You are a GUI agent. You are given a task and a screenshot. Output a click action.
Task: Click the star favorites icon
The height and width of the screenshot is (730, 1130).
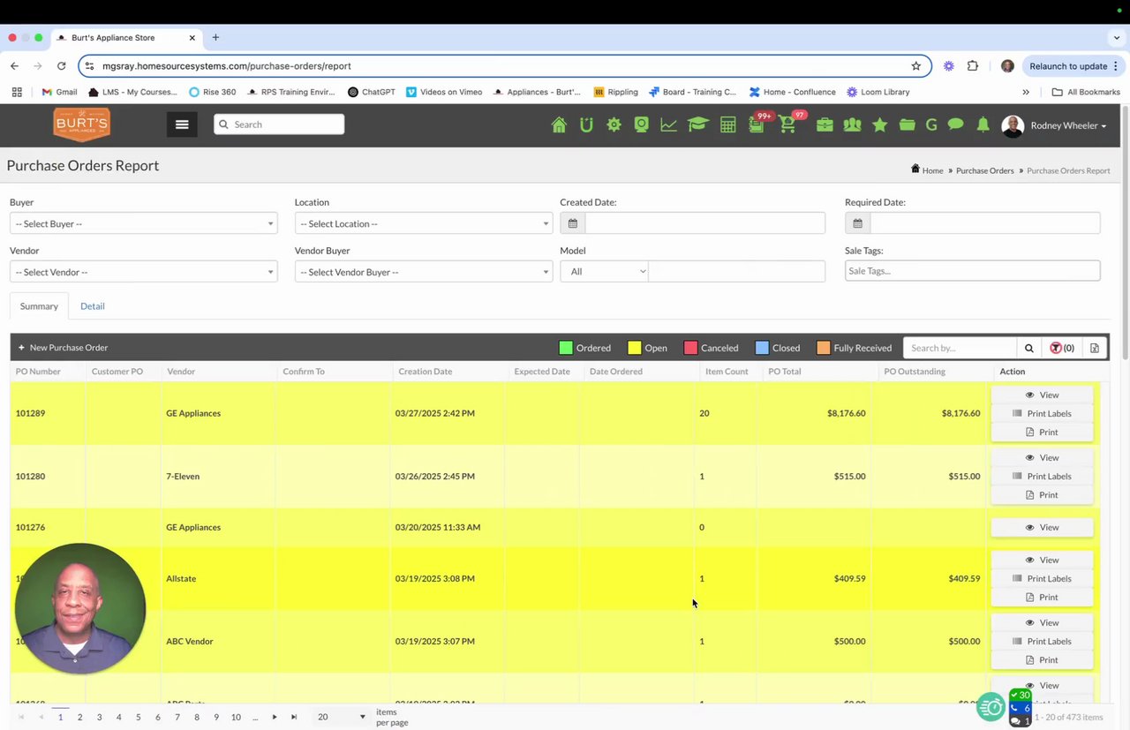point(880,125)
